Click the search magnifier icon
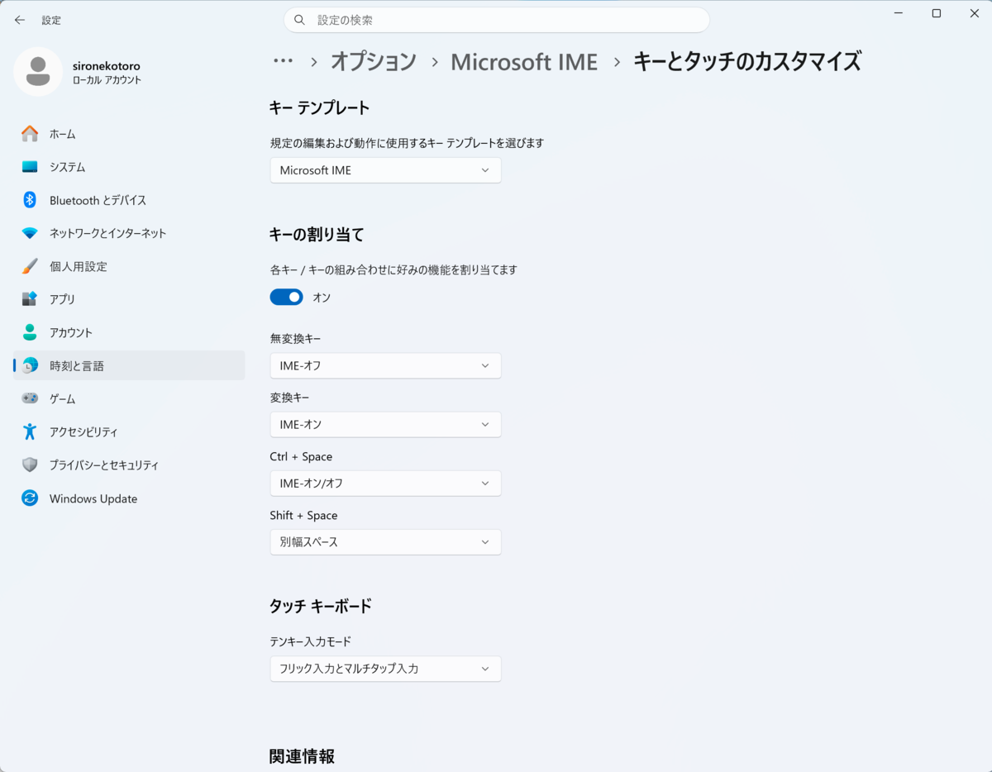The image size is (992, 772). click(300, 20)
